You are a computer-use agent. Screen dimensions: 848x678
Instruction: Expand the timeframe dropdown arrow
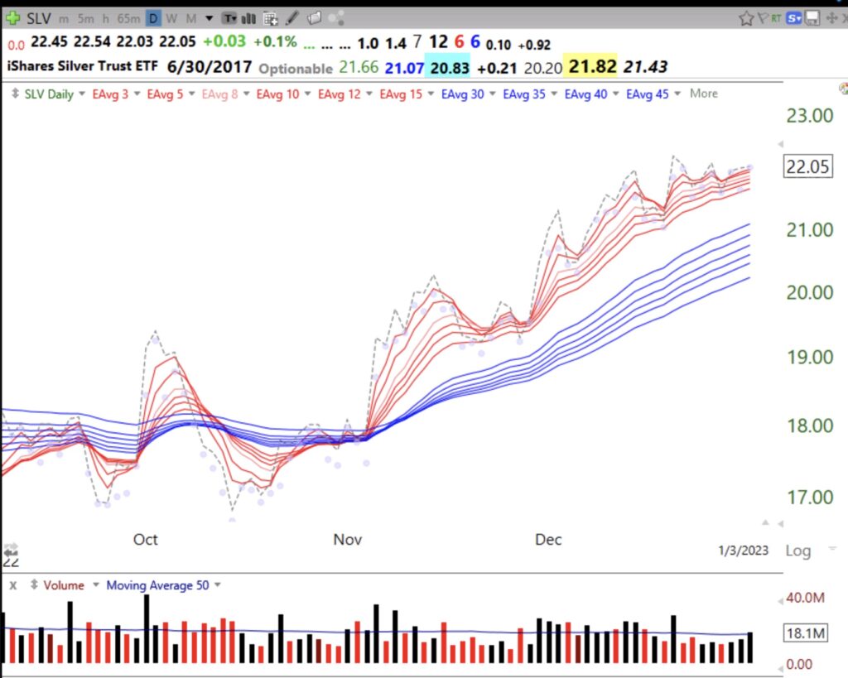209,17
